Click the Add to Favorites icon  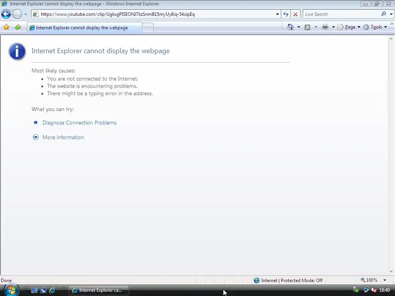click(x=18, y=27)
